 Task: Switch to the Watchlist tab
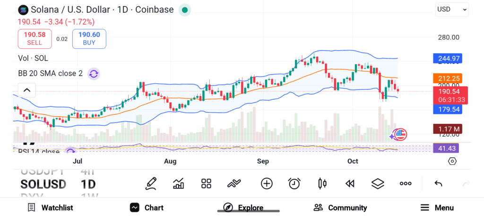(50, 208)
